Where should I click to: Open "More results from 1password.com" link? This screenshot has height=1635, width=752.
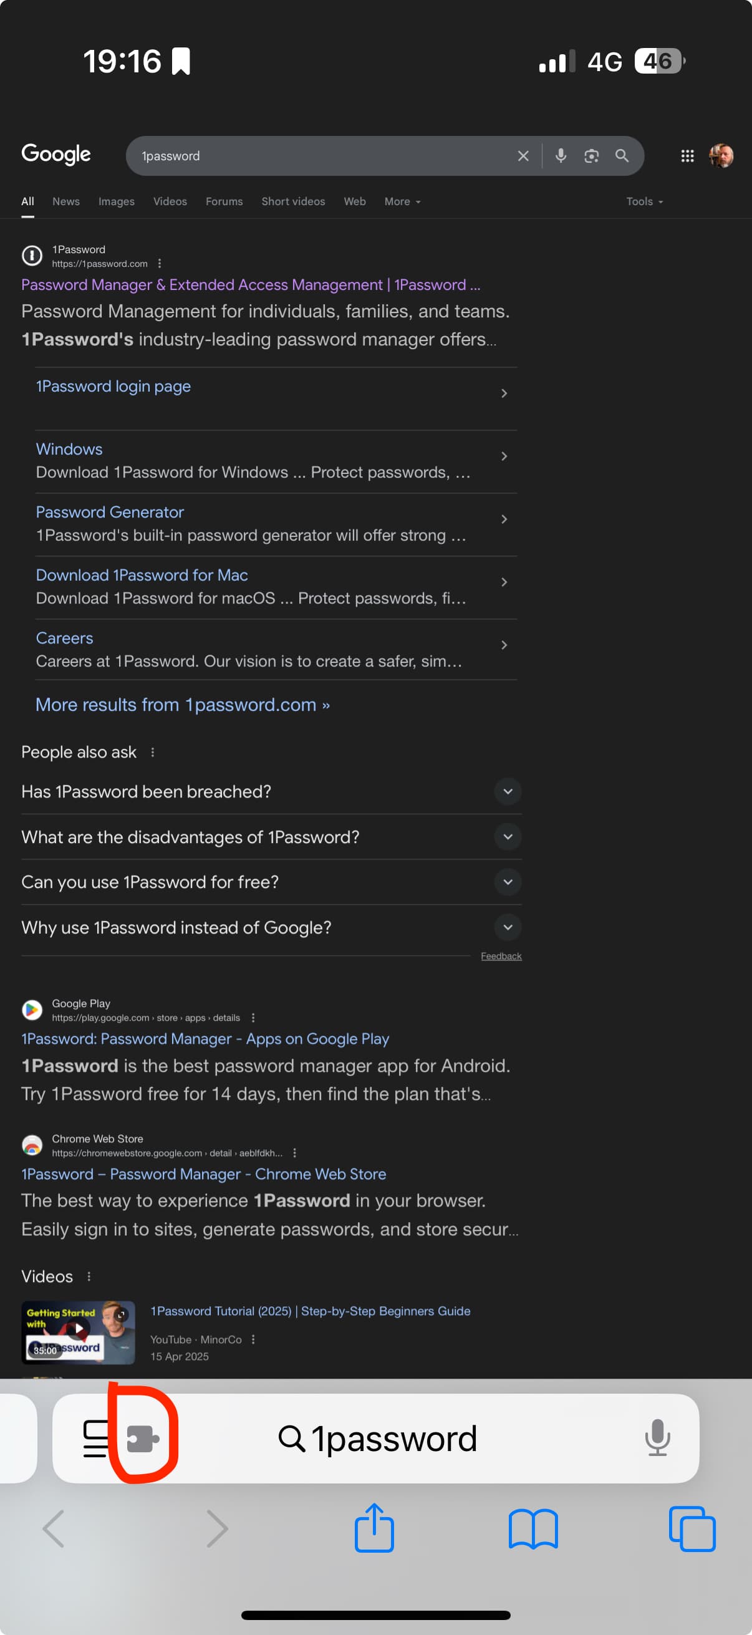[x=183, y=705]
